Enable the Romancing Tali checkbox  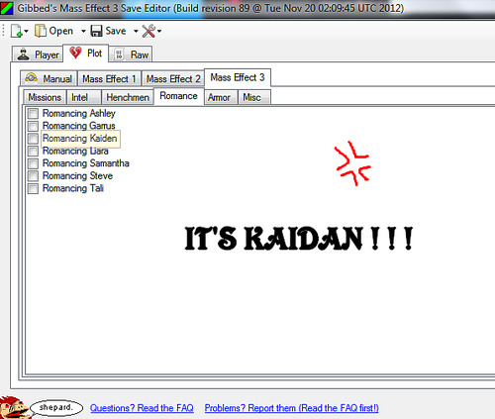33,188
